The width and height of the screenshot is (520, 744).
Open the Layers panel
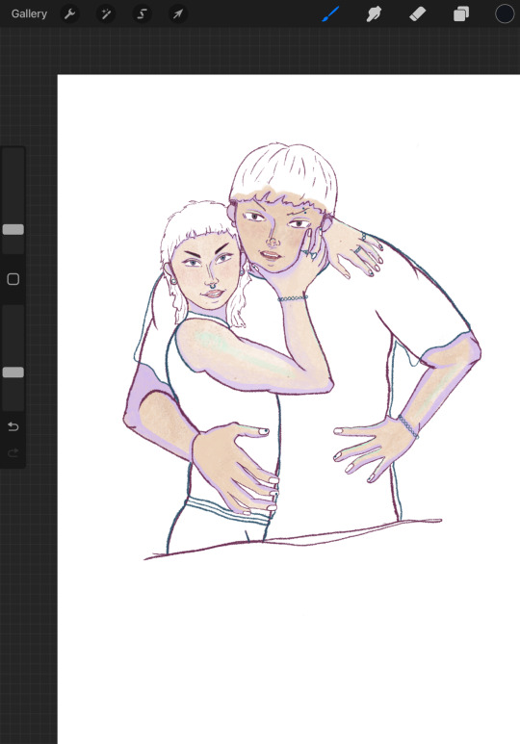pyautogui.click(x=461, y=14)
